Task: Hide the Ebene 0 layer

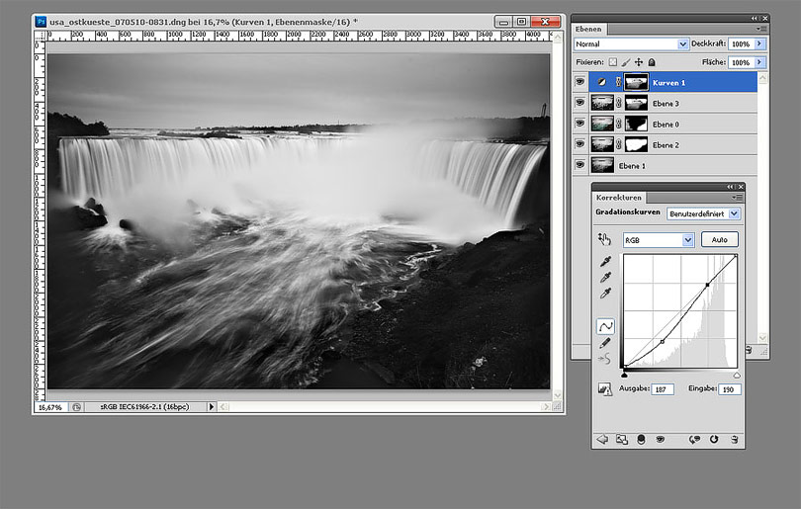Action: point(579,124)
